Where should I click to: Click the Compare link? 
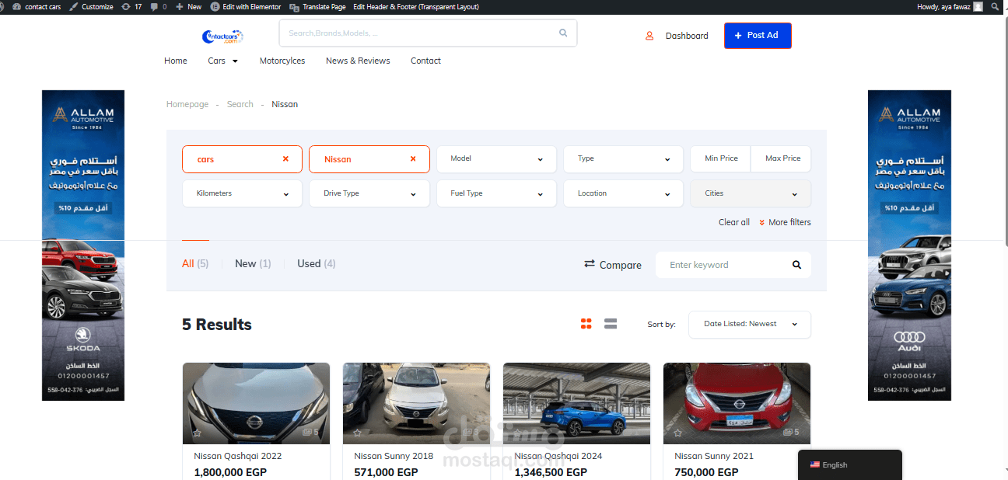[621, 265]
